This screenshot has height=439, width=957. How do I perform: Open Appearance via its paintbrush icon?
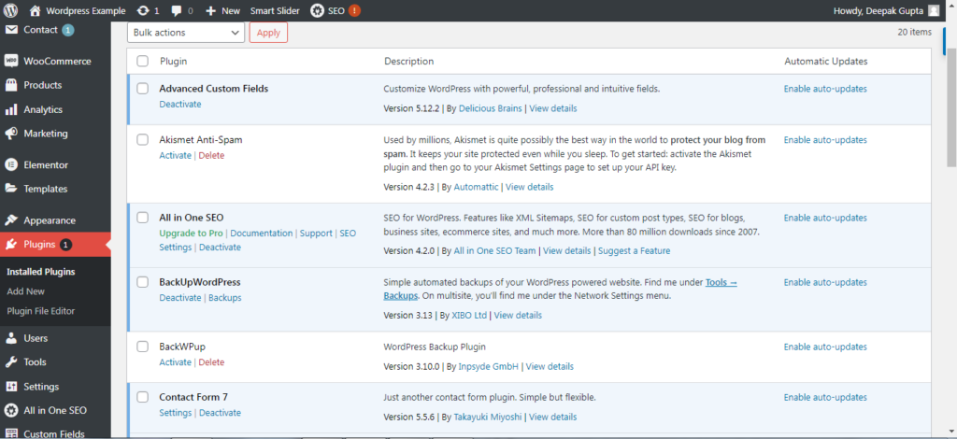coord(11,221)
